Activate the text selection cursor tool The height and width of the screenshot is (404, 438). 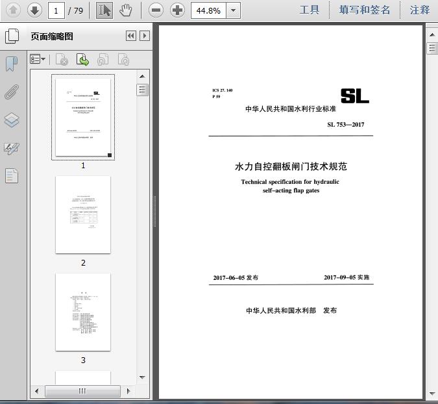point(104,10)
